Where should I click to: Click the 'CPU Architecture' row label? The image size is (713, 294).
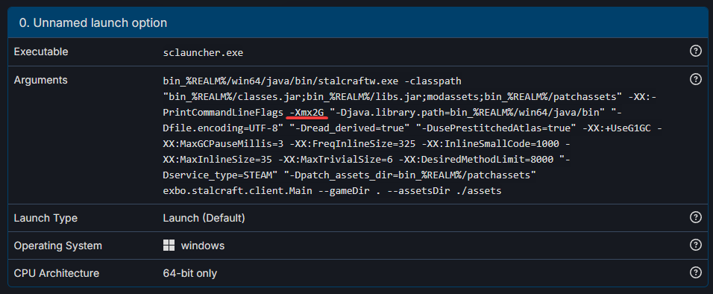point(57,274)
